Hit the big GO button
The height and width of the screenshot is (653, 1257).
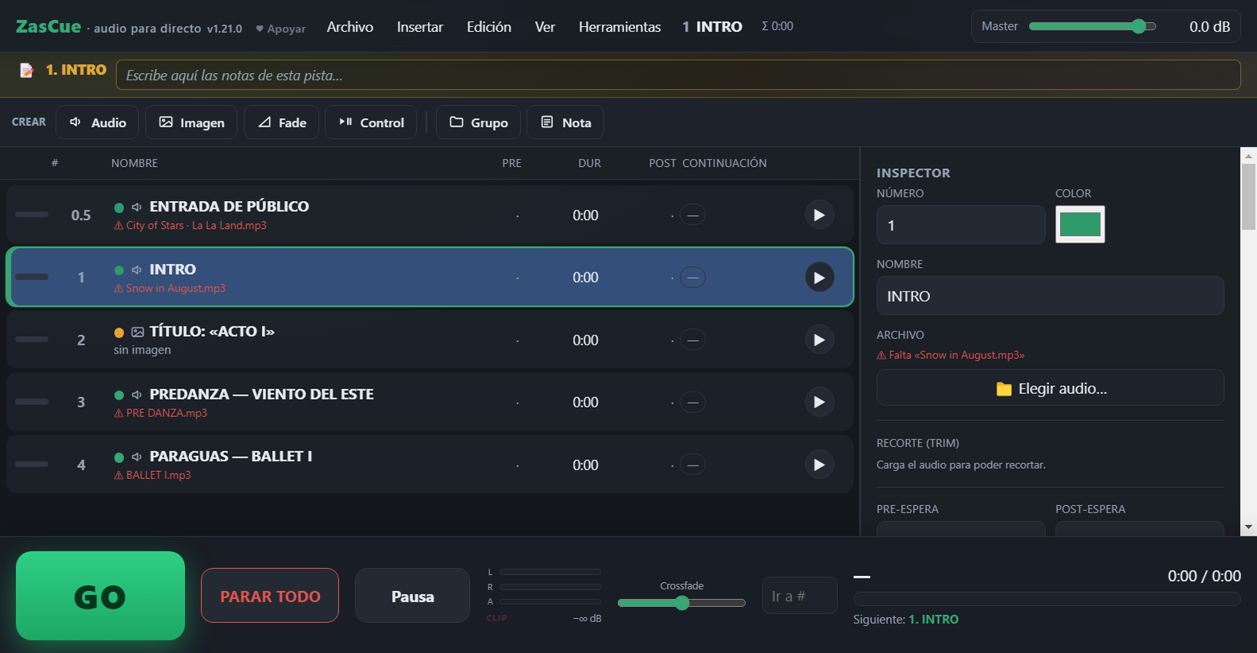[100, 596]
